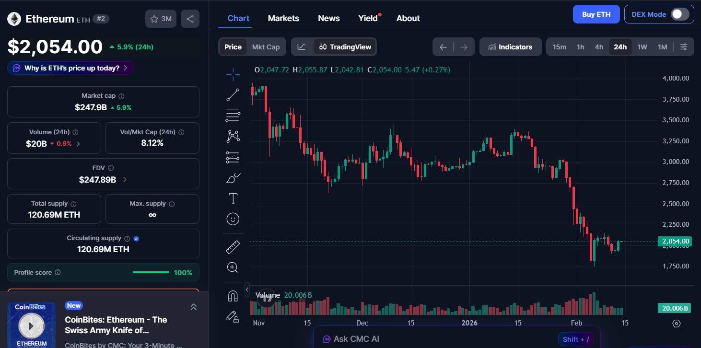Pick the trend line drawing tool
701x348 pixels.
click(233, 94)
